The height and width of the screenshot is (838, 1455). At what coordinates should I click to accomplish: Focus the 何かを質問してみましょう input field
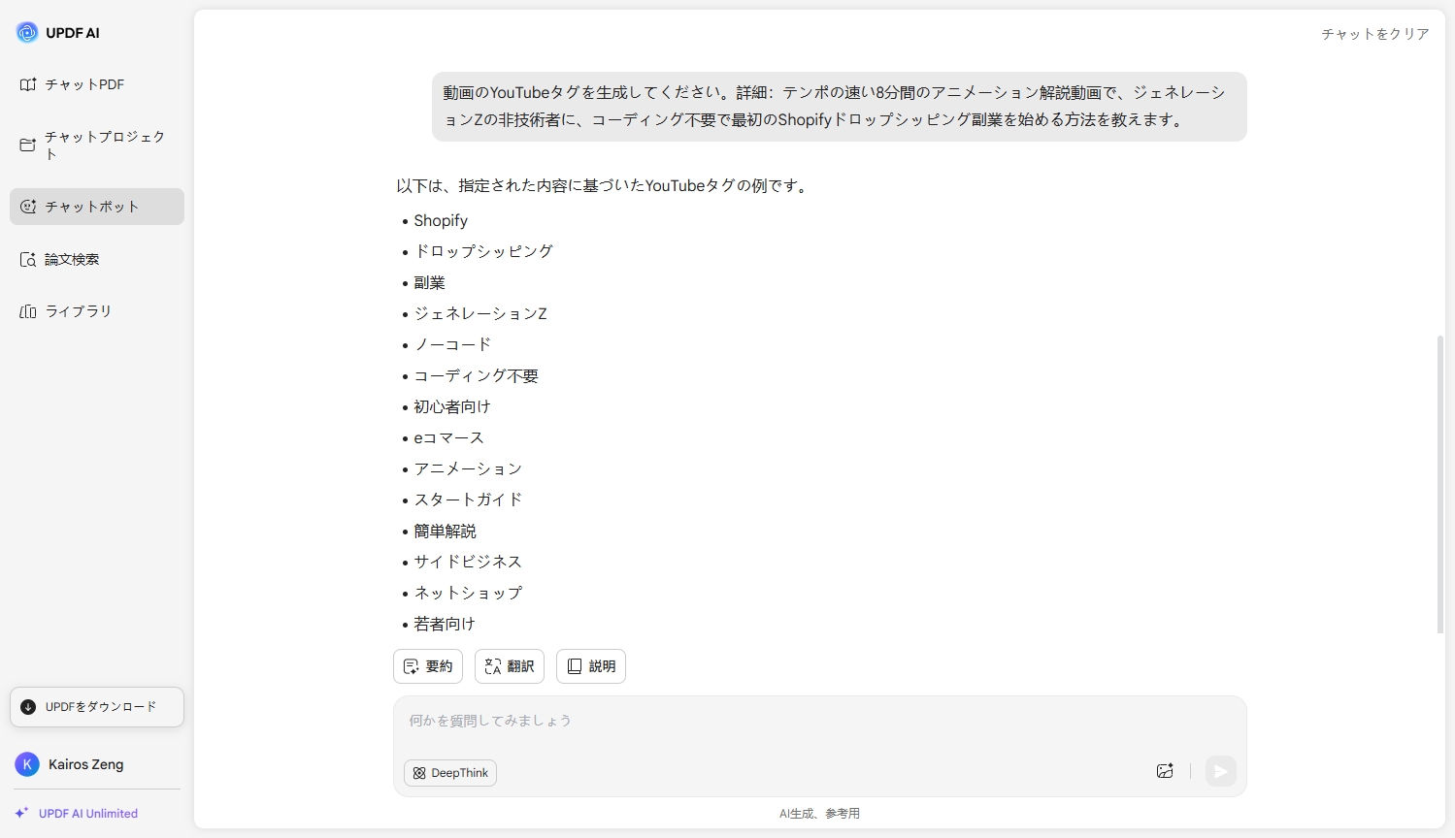click(x=820, y=721)
